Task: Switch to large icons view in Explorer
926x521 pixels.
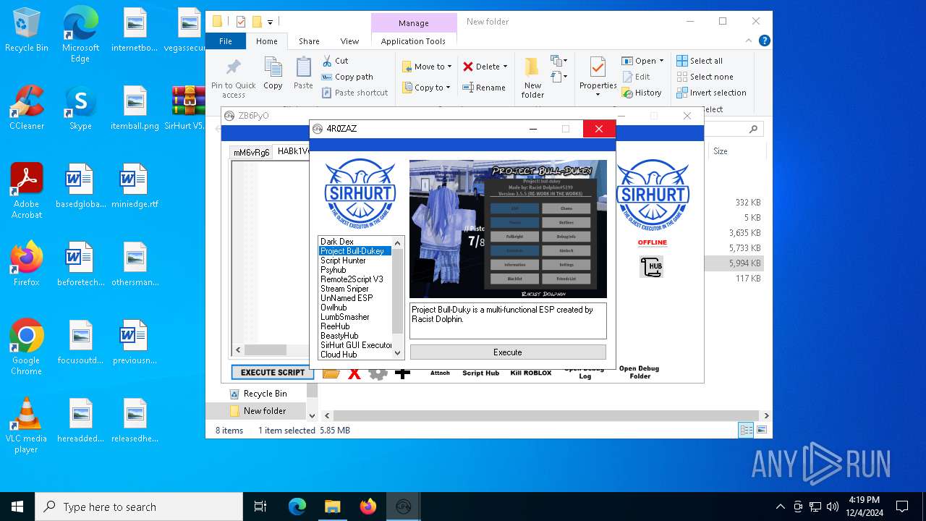Action: 761,430
